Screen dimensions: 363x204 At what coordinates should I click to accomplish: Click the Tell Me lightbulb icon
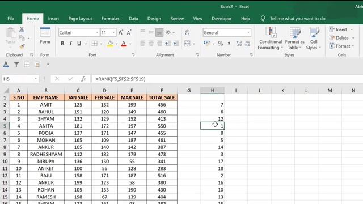click(263, 19)
